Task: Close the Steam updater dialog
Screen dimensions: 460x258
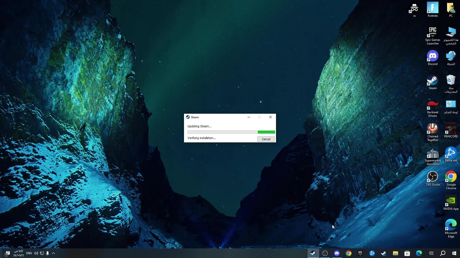Action: click(270, 117)
